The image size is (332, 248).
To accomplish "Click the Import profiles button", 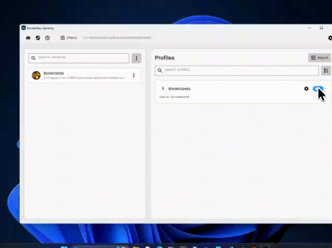I will point(319,58).
